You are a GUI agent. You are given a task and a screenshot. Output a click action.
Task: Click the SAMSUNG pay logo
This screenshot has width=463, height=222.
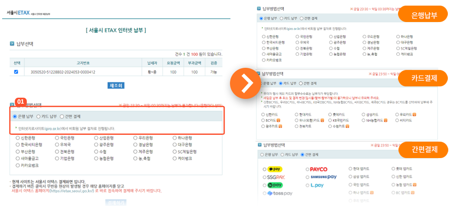(x=324, y=177)
